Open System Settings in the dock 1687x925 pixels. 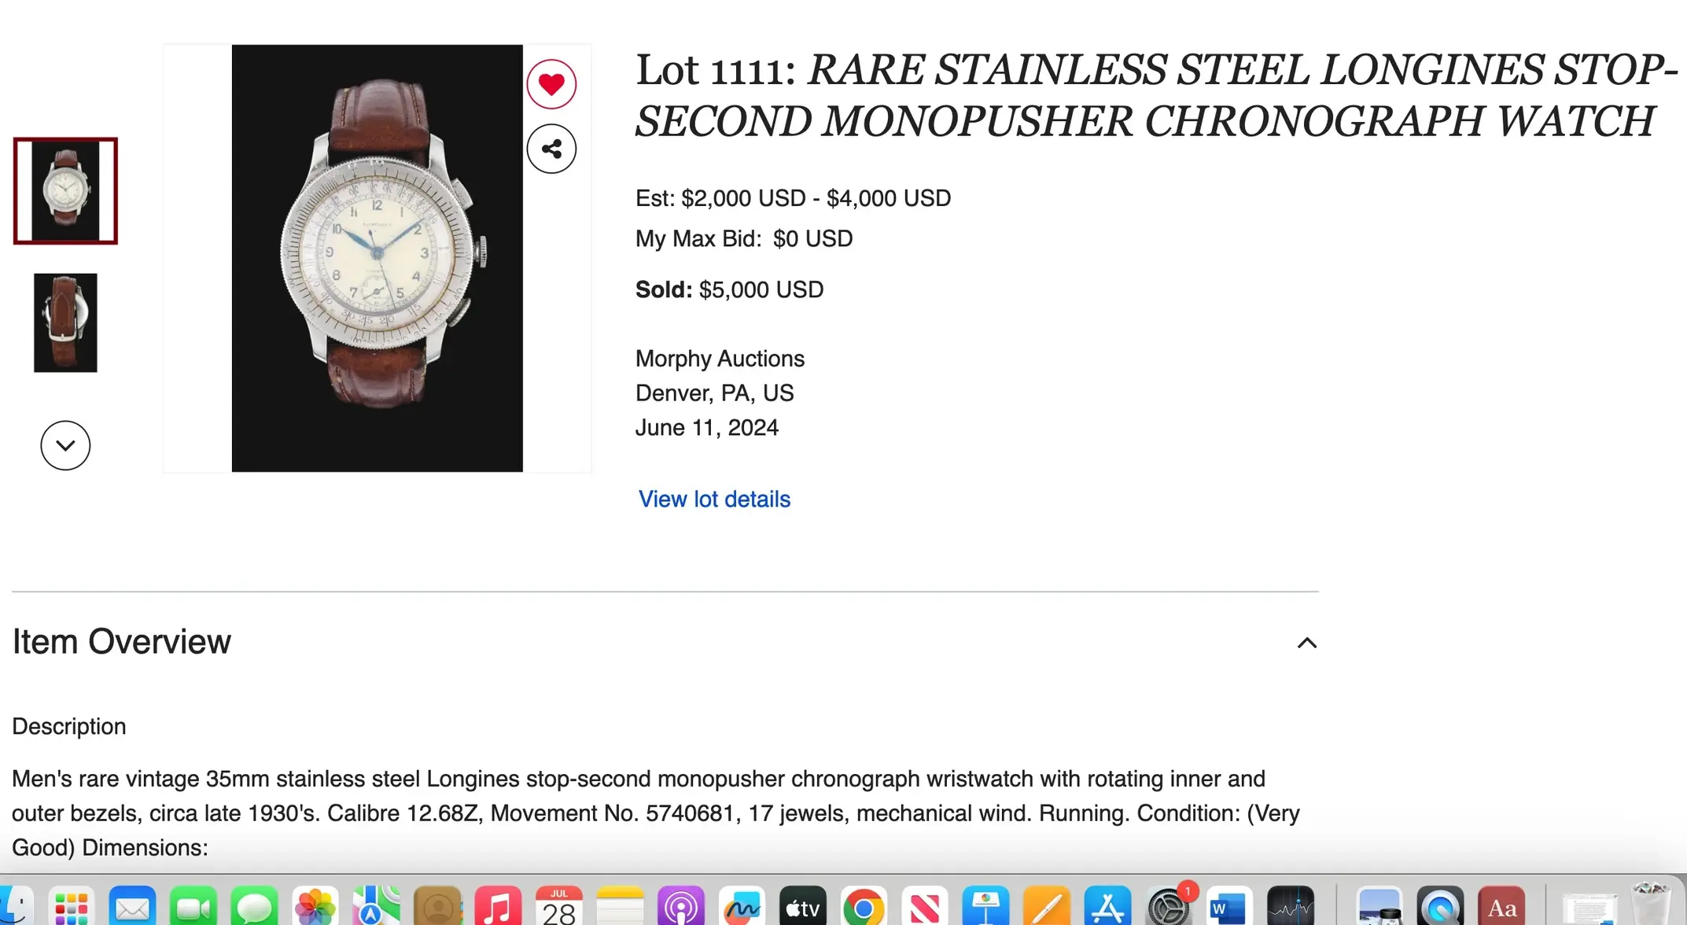click(1168, 908)
